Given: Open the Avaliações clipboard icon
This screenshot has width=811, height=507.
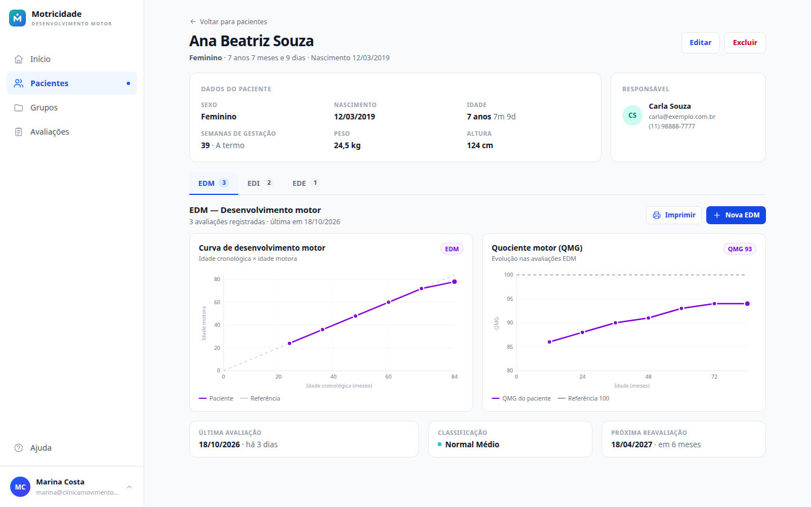Looking at the screenshot, I should pyautogui.click(x=19, y=132).
